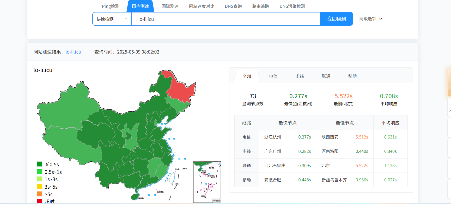Click the dark green ≤0.5s legend swatch
Image resolution: width=451 pixels, height=204 pixels.
point(40,164)
